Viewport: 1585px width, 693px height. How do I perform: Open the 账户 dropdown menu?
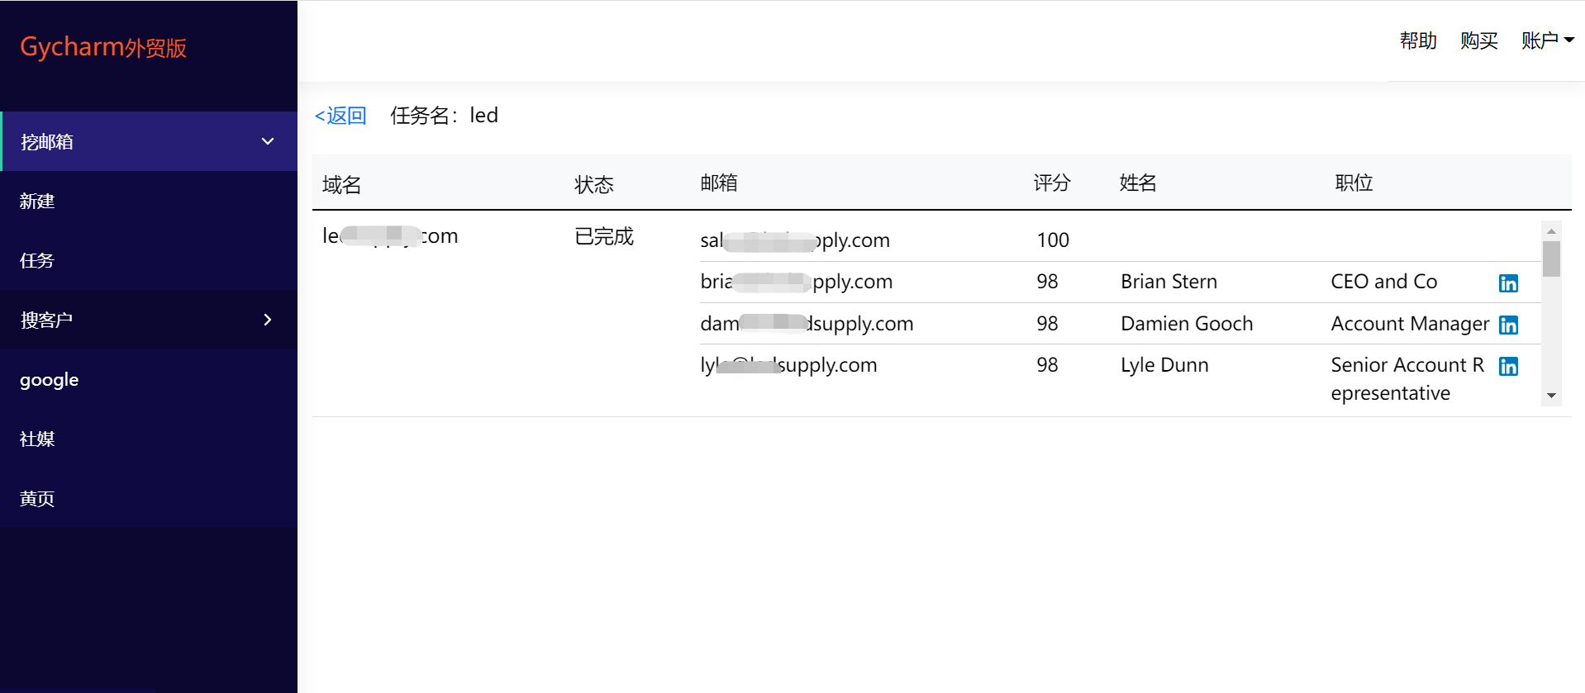pyautogui.click(x=1547, y=40)
